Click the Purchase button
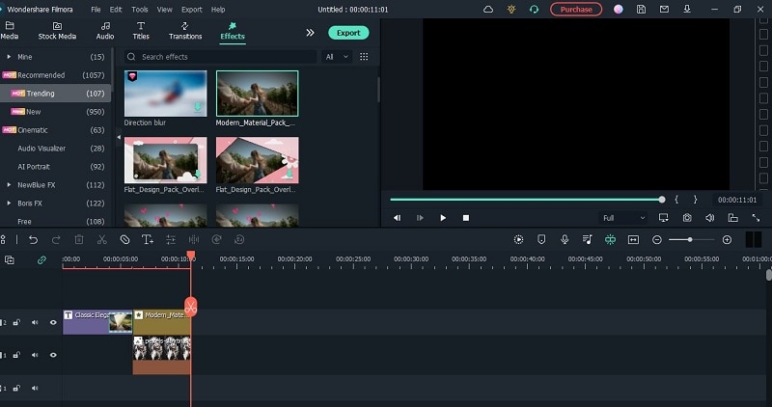This screenshot has height=407, width=772. pyautogui.click(x=576, y=10)
